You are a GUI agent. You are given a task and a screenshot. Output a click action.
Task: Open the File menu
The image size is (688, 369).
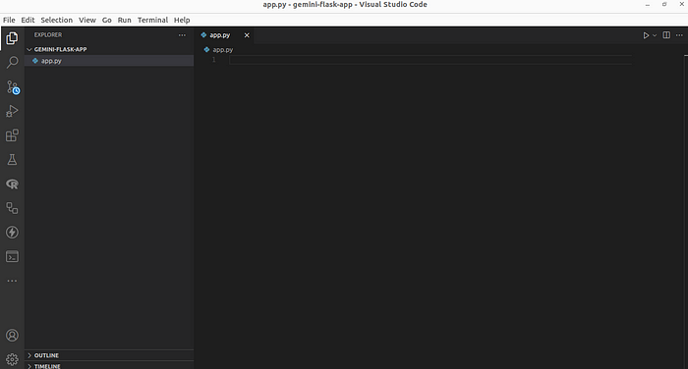click(x=9, y=20)
